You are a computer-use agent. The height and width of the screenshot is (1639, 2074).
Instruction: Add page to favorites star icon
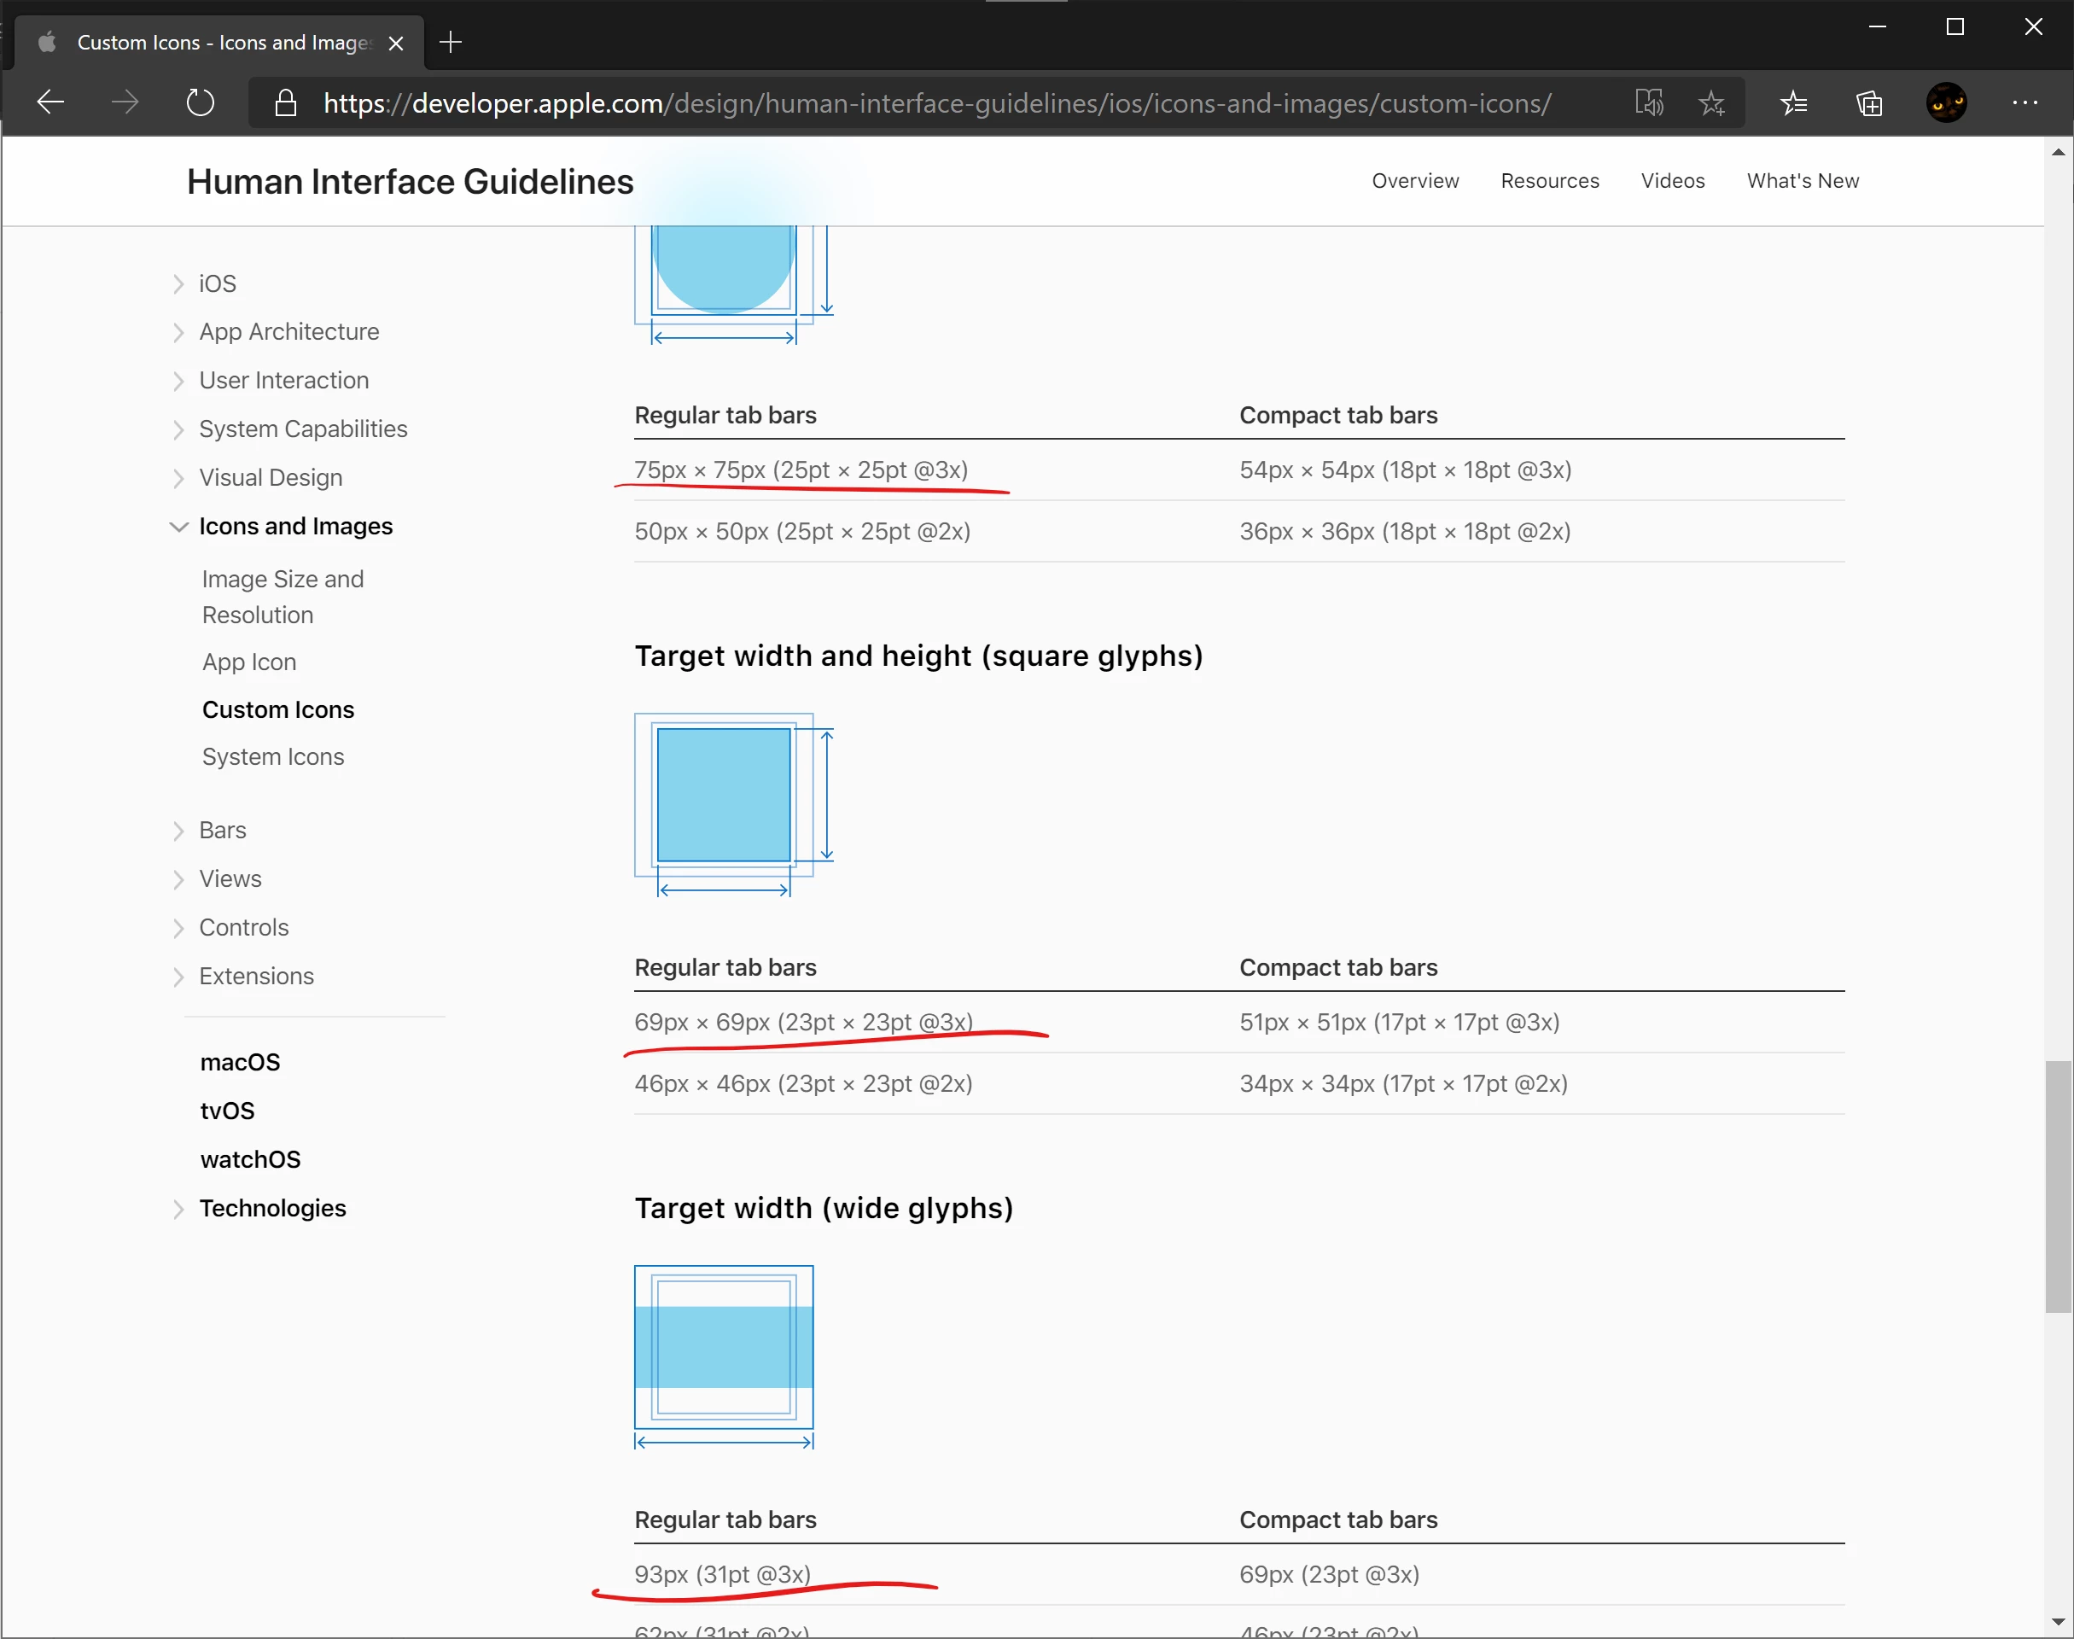pyautogui.click(x=1711, y=102)
